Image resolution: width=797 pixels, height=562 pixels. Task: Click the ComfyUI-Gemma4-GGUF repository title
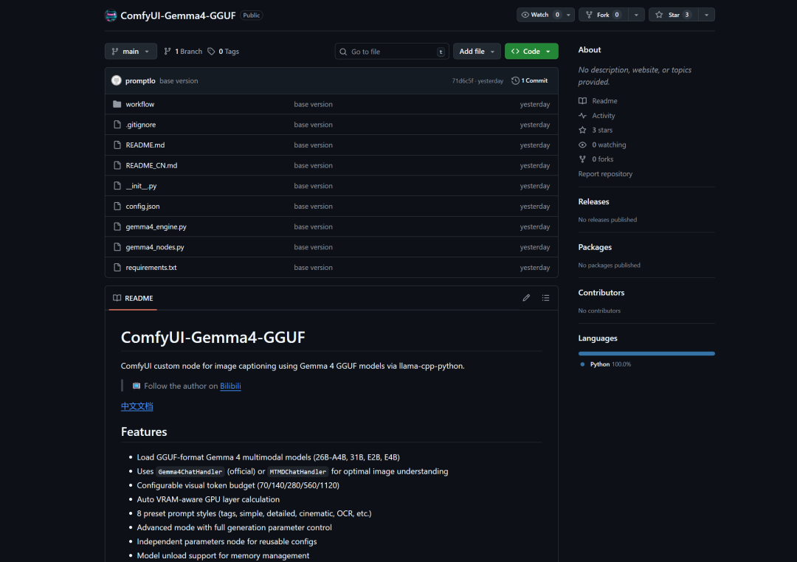click(178, 15)
